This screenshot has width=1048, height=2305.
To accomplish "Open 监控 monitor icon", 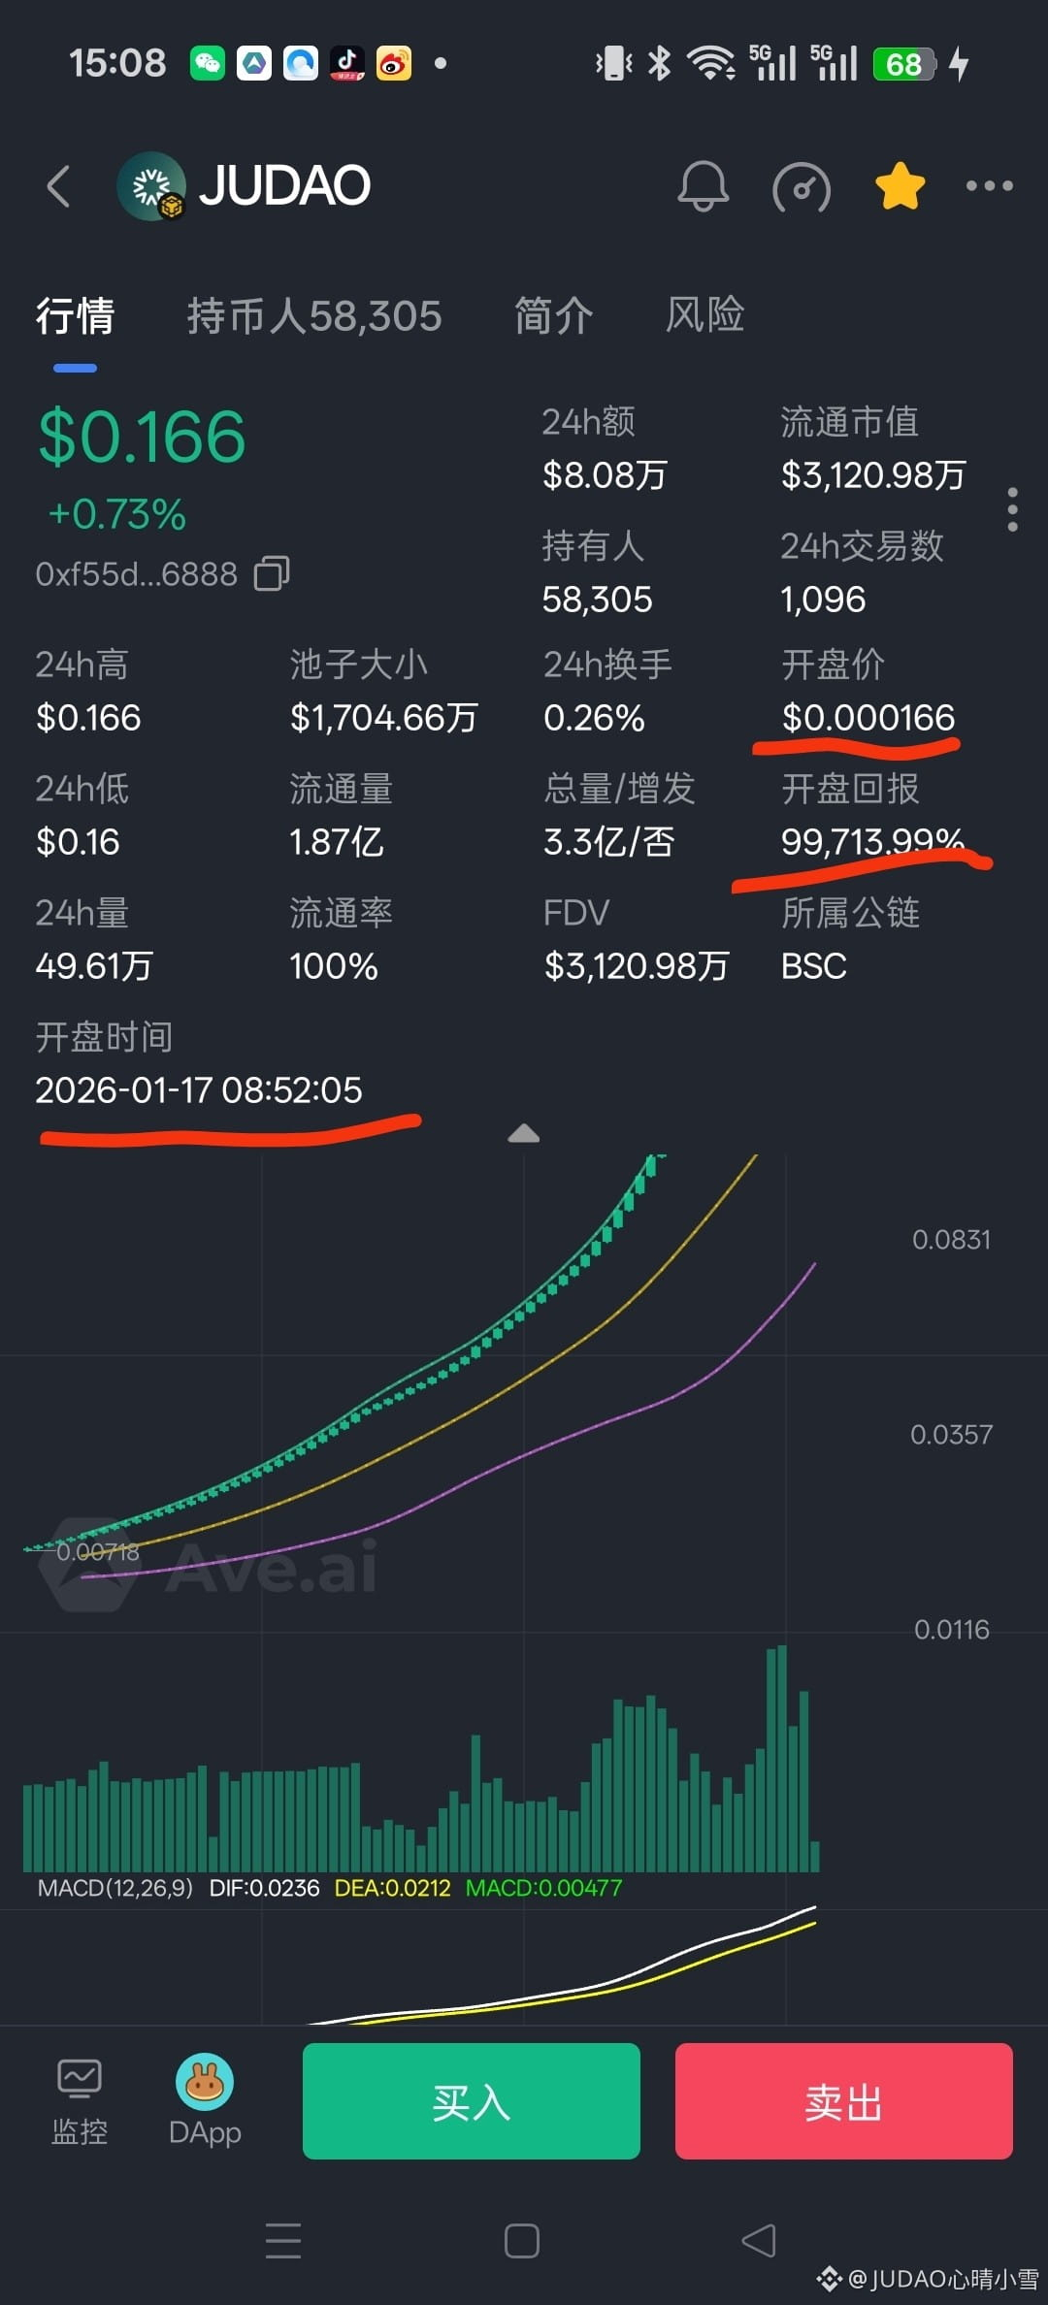I will point(80,2101).
